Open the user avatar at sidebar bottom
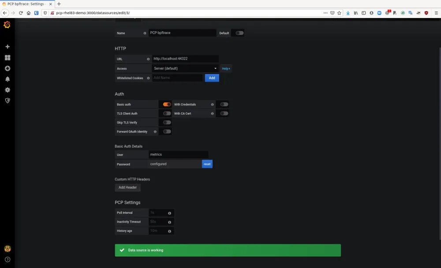This screenshot has width=441, height=268. pyautogui.click(x=7, y=248)
